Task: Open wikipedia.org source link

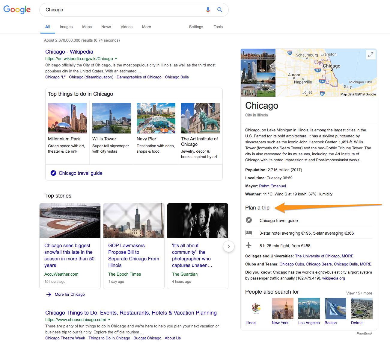Action: tap(334, 278)
